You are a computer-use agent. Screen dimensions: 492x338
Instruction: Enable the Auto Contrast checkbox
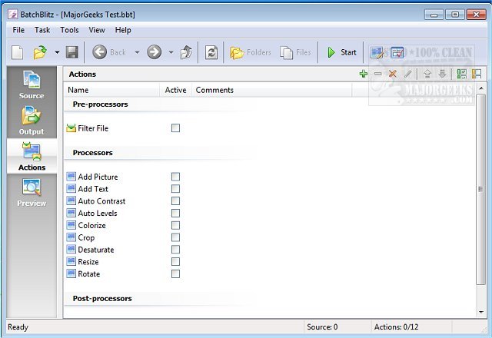pos(176,201)
